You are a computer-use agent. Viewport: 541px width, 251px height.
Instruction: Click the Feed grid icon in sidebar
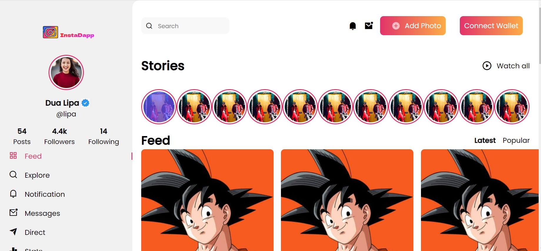coord(13,155)
